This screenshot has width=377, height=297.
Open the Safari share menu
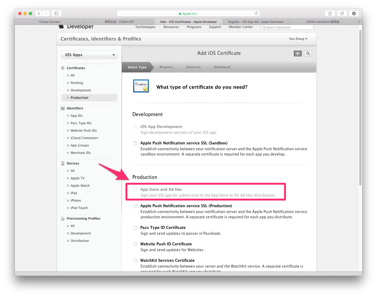pos(330,14)
